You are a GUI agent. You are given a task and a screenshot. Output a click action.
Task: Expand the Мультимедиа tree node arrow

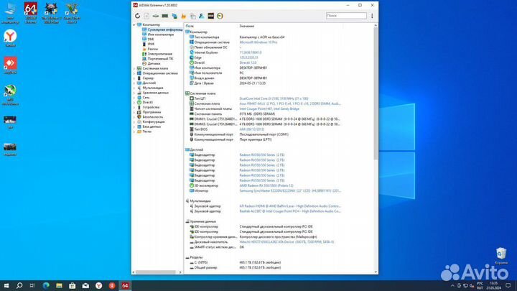click(134, 88)
